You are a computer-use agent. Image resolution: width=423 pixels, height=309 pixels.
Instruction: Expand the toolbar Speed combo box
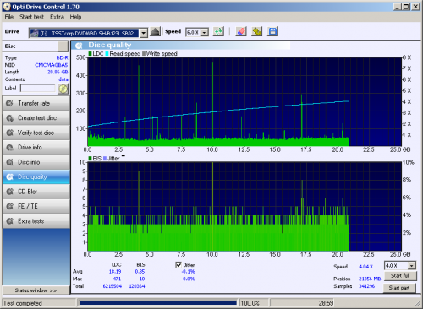[205, 32]
